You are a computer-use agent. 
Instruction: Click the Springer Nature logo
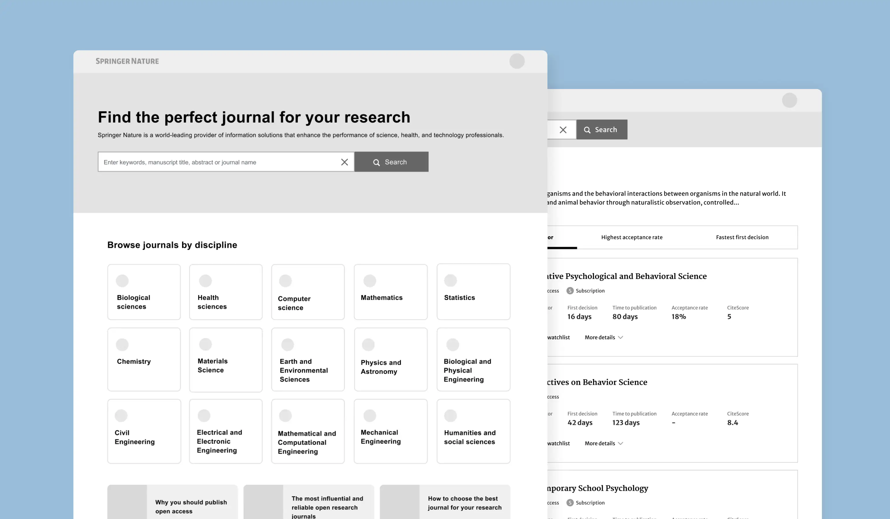(x=127, y=61)
